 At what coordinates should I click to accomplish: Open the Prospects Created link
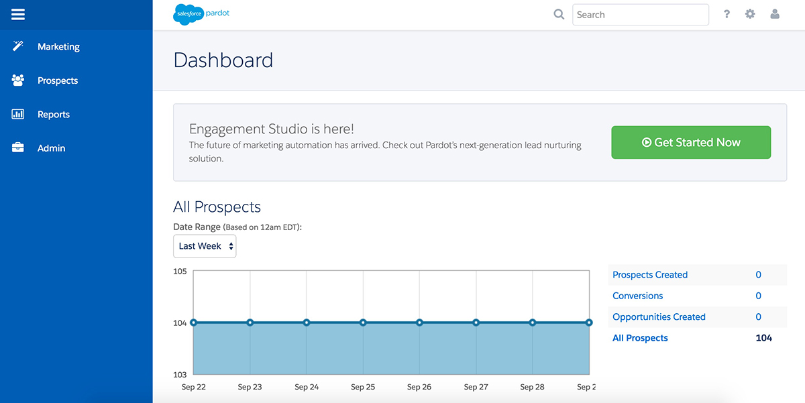point(650,275)
